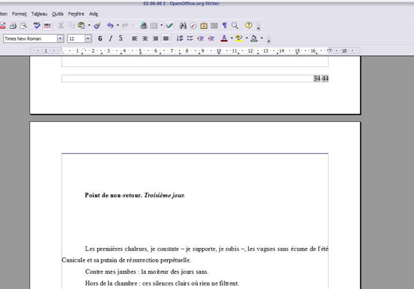The height and width of the screenshot is (289, 414).
Task: Run the spelling and grammar check
Action: click(x=37, y=25)
